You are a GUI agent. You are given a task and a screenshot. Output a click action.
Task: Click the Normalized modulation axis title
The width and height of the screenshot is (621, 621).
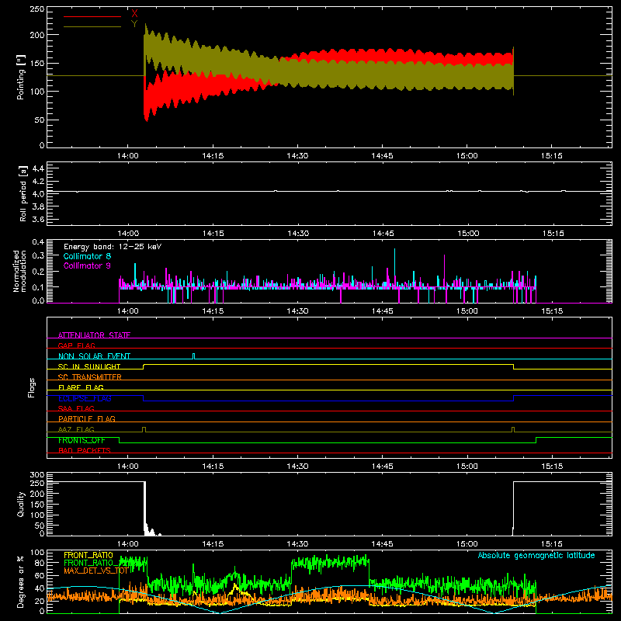pos(20,271)
